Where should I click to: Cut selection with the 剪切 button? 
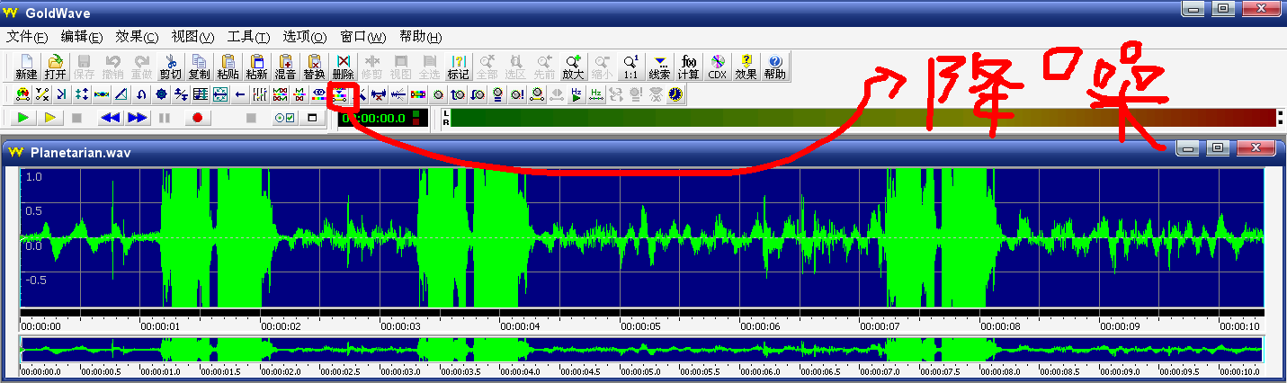tap(170, 67)
